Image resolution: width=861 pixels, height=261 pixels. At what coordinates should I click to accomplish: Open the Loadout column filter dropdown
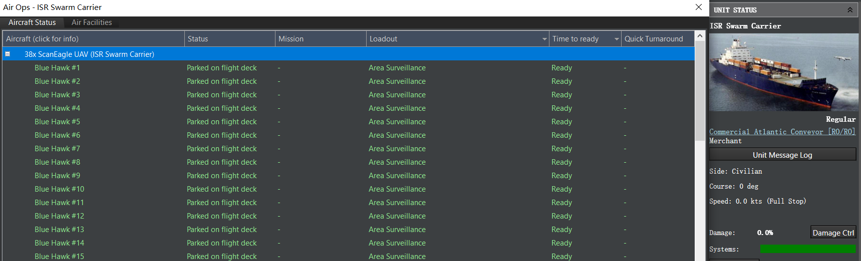(x=544, y=39)
